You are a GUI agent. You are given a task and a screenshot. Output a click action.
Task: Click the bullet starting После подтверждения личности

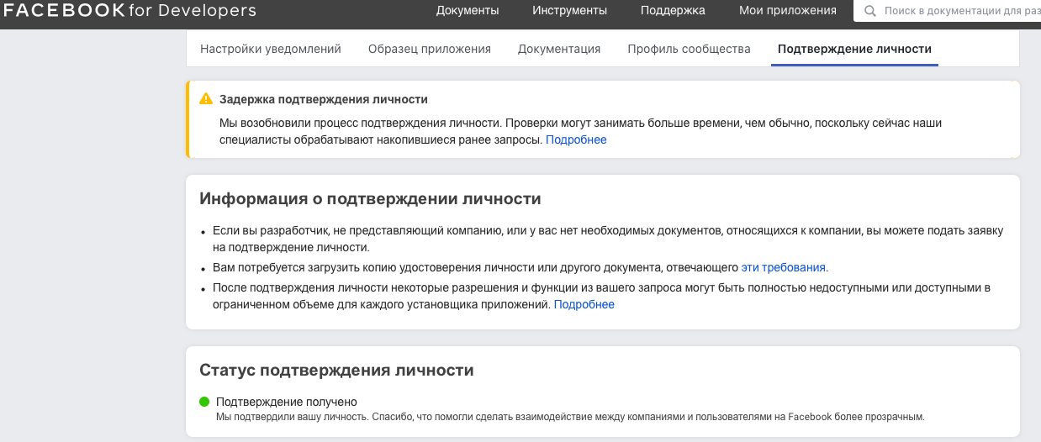601,296
